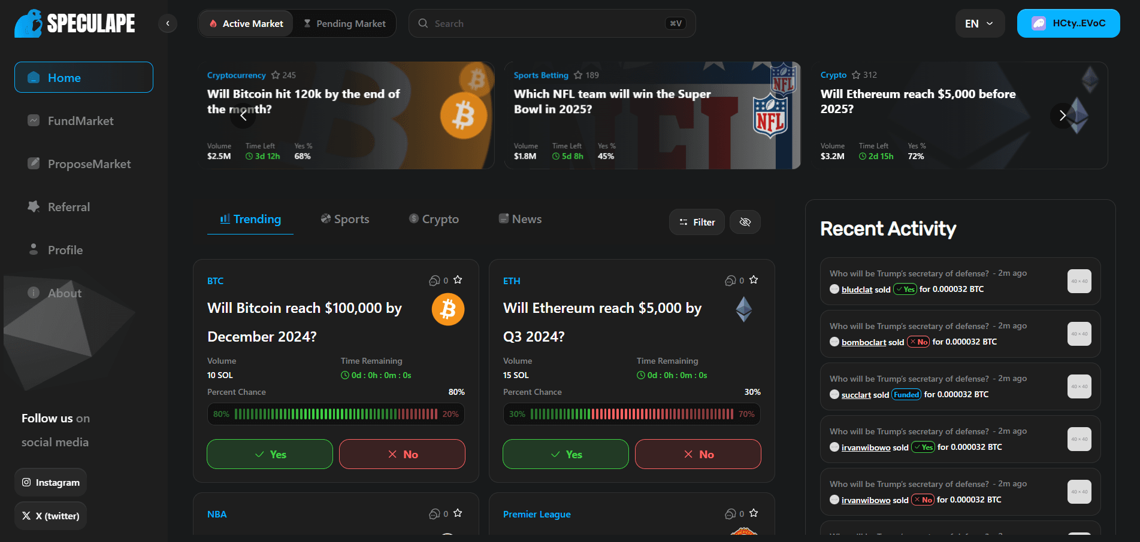Select the Active Market toggle
Image resolution: width=1140 pixels, height=542 pixels.
(x=246, y=23)
